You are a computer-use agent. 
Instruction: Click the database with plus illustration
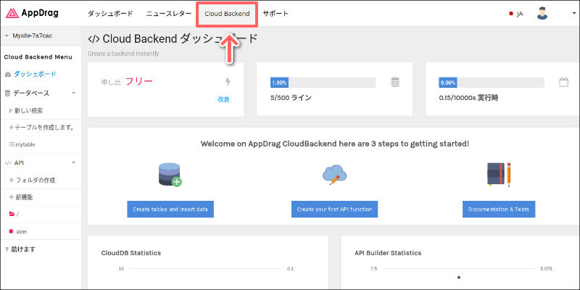pos(170,175)
